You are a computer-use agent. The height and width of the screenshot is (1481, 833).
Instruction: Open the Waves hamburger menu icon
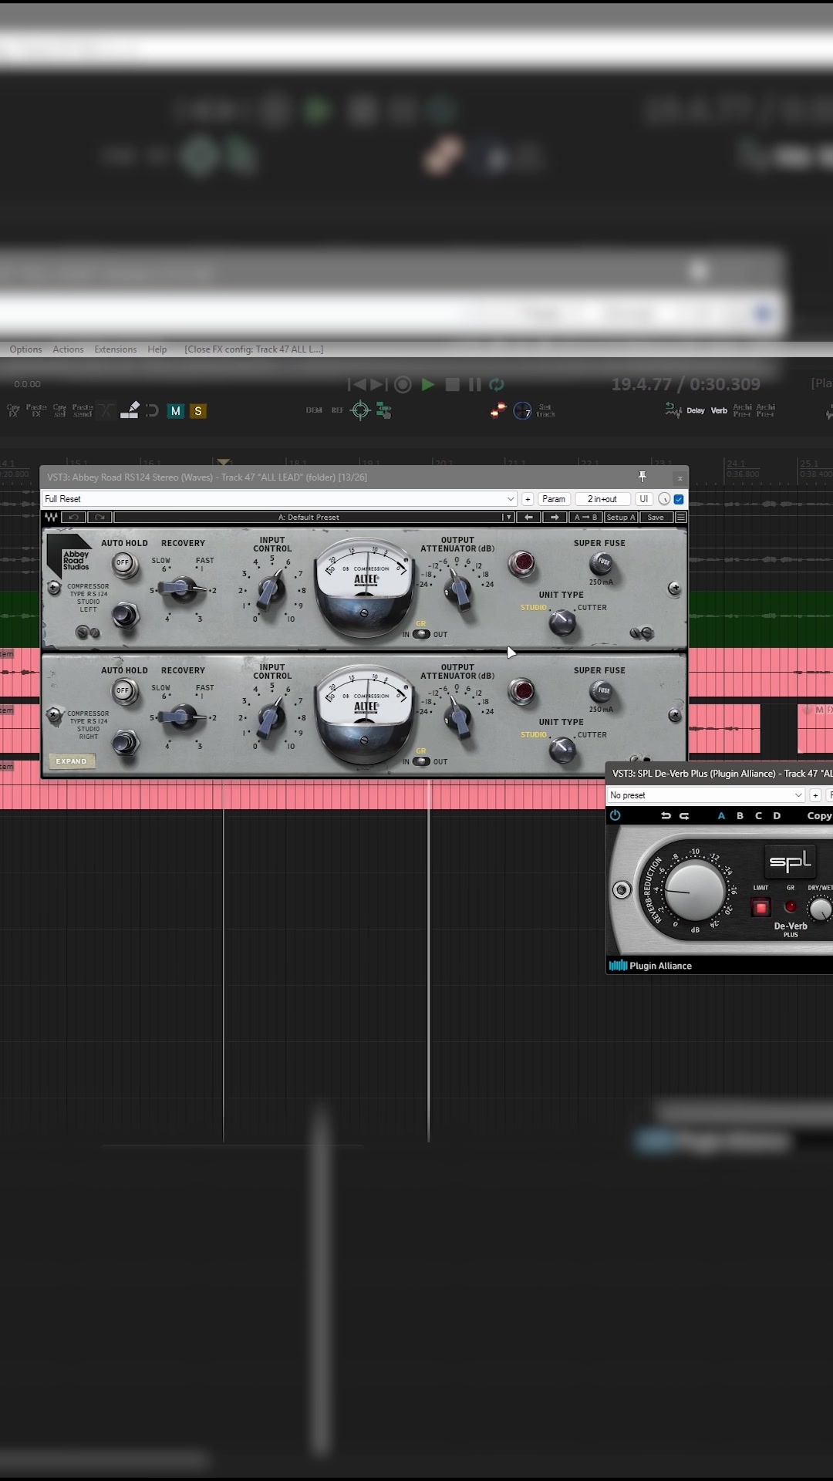coord(681,518)
